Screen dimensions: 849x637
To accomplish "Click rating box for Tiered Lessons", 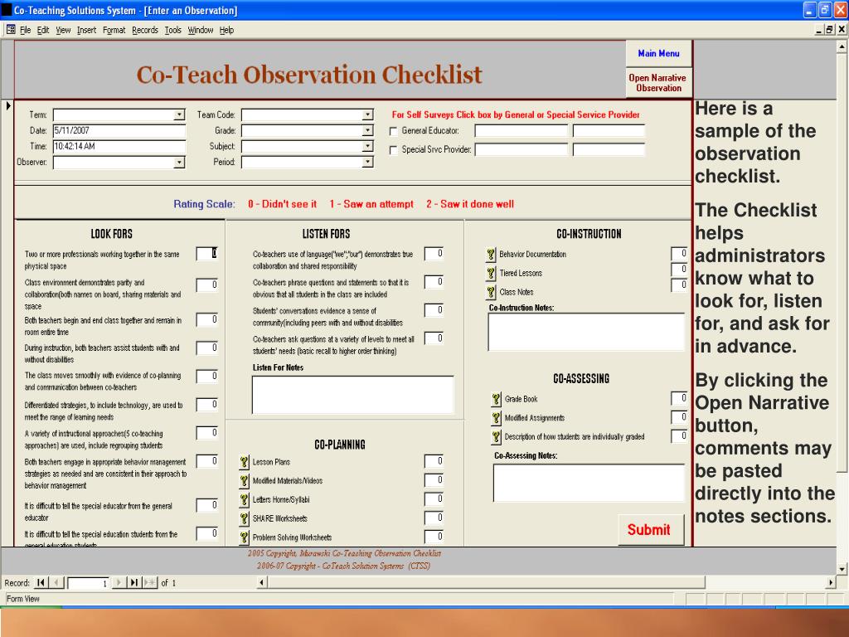I will point(679,270).
